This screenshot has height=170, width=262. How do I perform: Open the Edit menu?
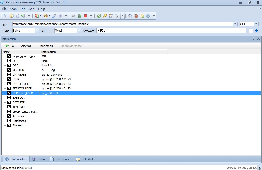coord(23,9)
